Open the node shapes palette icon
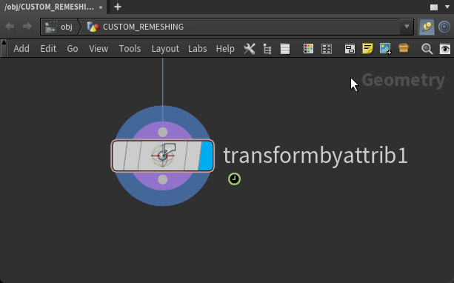 [327, 49]
